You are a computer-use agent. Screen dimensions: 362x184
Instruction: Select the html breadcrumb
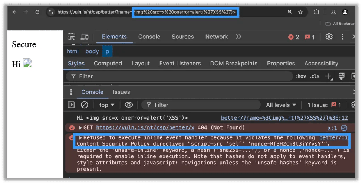click(x=73, y=51)
